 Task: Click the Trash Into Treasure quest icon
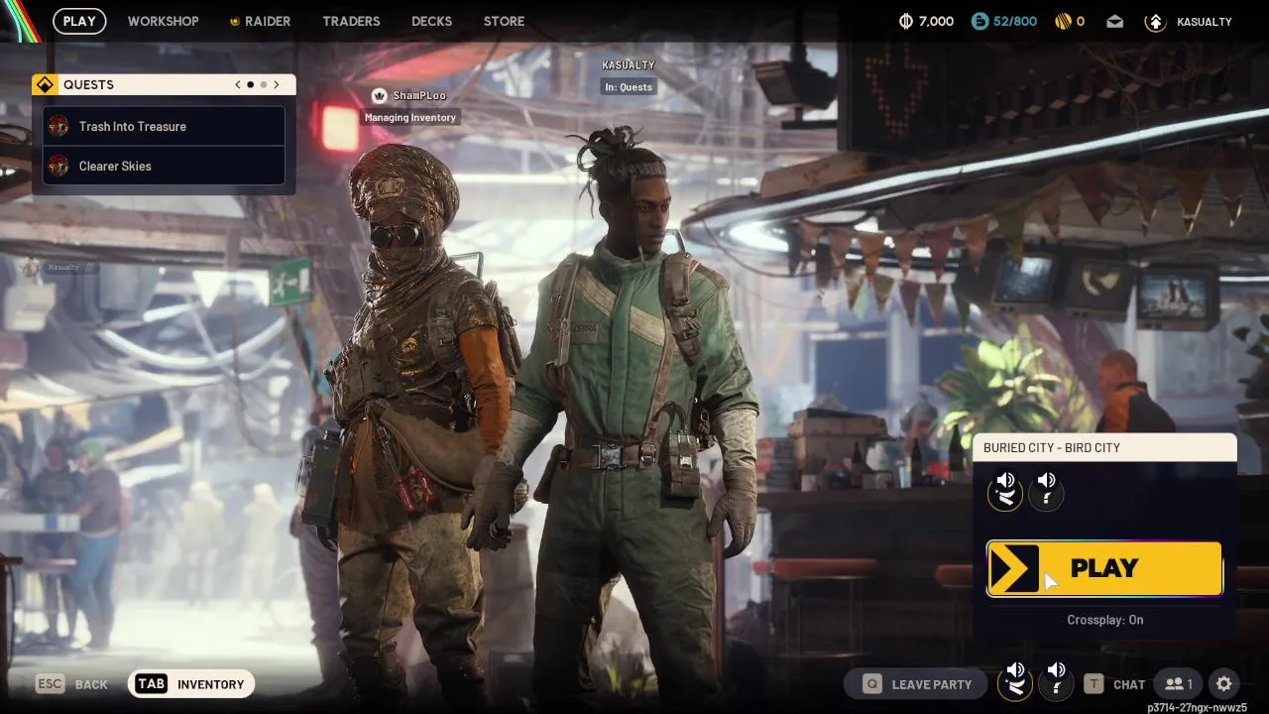(58, 126)
